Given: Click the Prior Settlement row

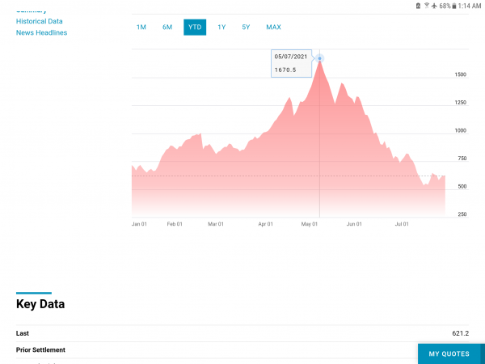Looking at the screenshot, I should coord(41,349).
